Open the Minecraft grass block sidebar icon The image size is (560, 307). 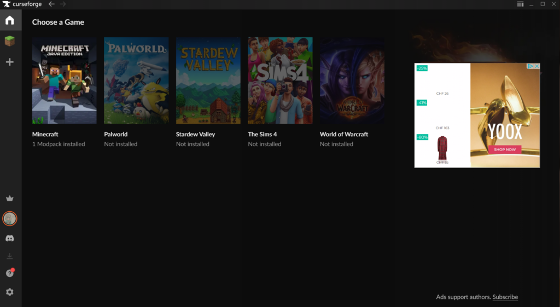tap(9, 41)
